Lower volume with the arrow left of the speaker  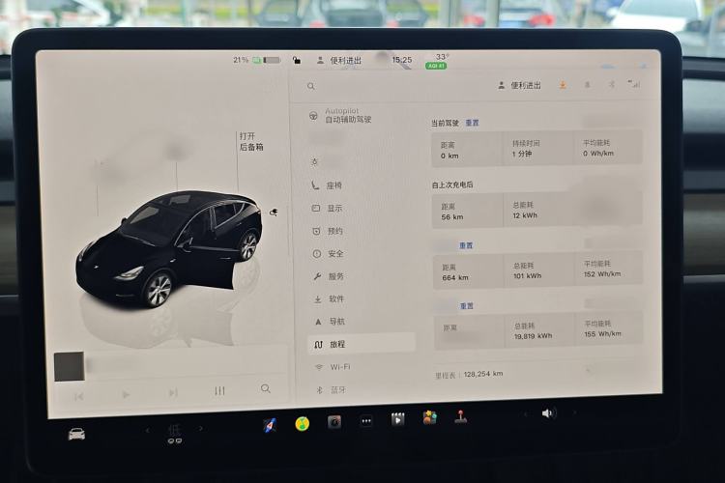[525, 414]
